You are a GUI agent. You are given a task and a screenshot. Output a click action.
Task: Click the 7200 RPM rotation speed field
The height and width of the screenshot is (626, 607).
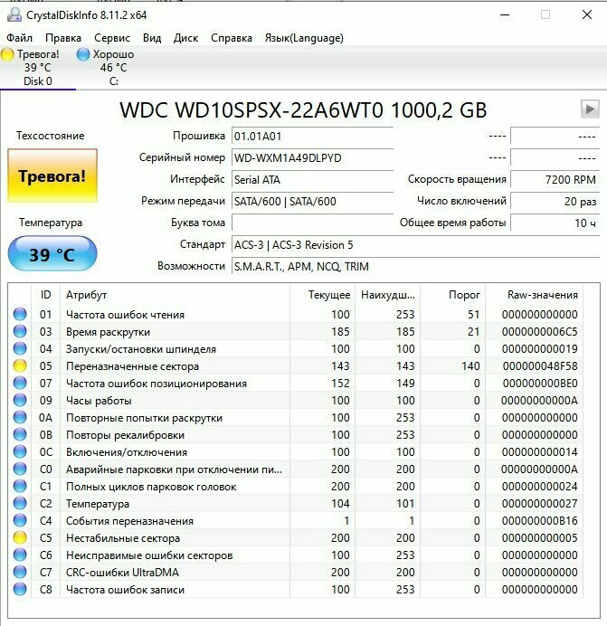point(555,179)
